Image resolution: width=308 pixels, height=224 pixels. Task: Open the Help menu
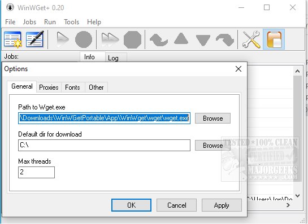pyautogui.click(x=94, y=22)
